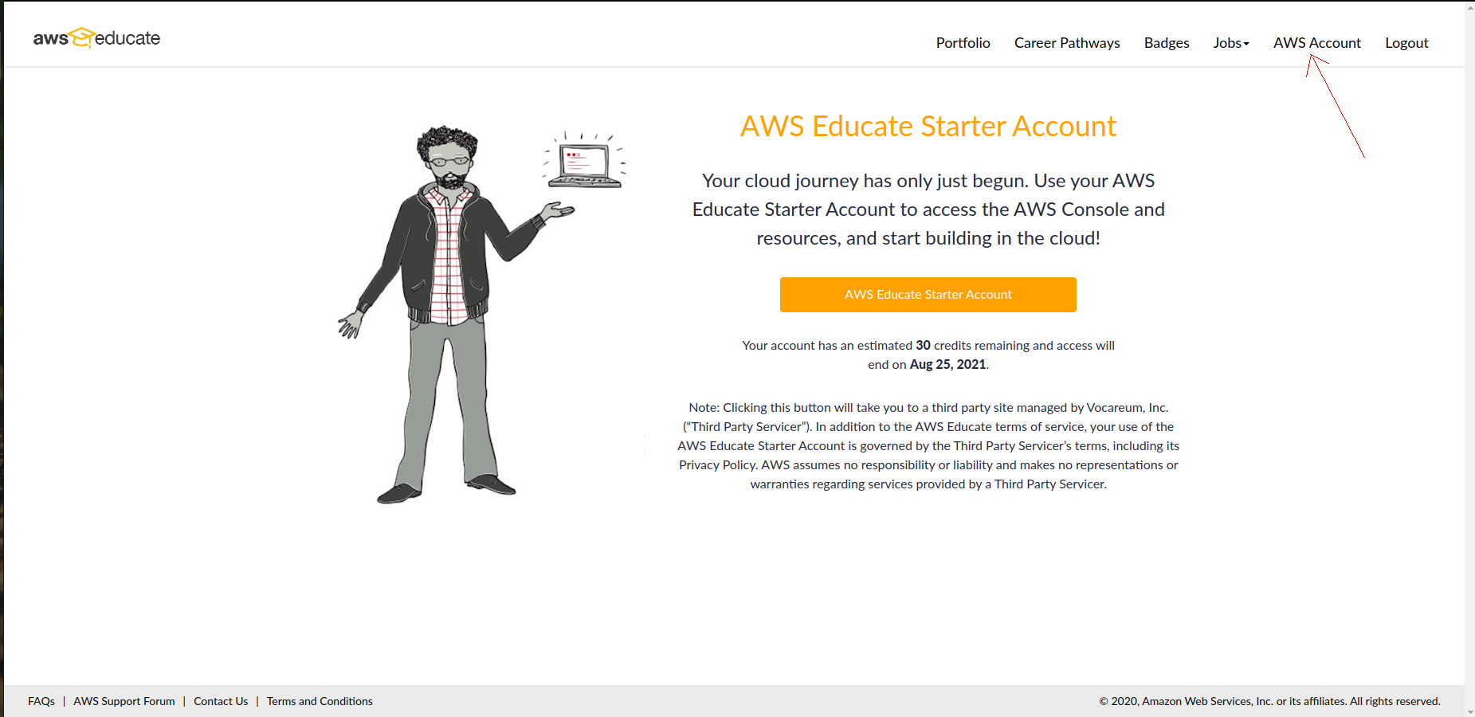Click the AWS Educate Starter Account button
The image size is (1475, 717).
coord(928,294)
